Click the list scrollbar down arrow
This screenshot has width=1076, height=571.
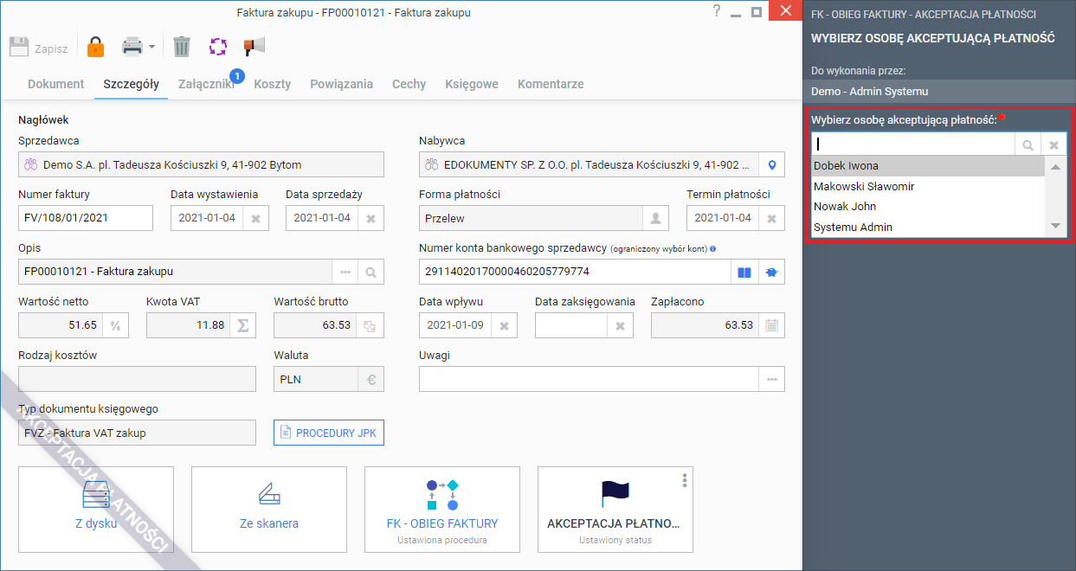pyautogui.click(x=1055, y=226)
